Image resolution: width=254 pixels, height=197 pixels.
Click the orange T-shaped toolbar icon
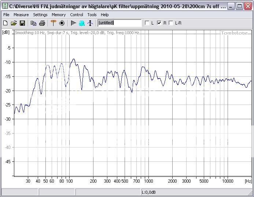pyautogui.click(x=53, y=23)
